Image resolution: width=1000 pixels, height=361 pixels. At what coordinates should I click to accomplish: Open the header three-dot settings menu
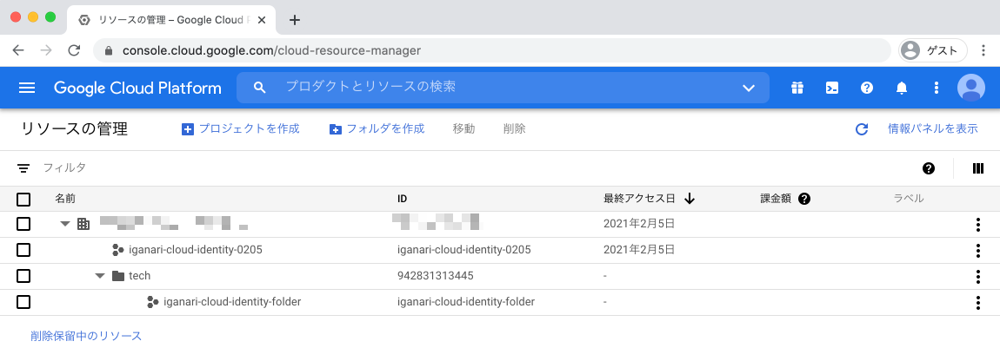[x=936, y=88]
